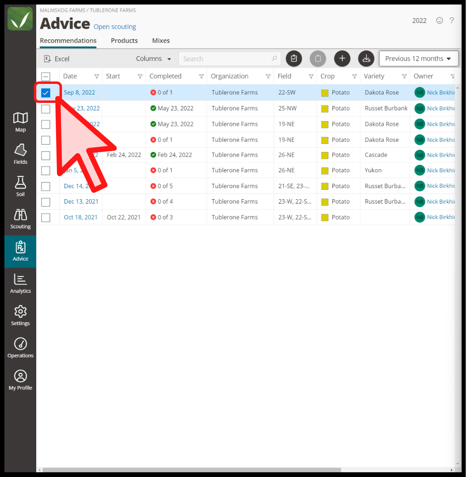Open the Soil section in sidebar
The width and height of the screenshot is (467, 477).
20,186
